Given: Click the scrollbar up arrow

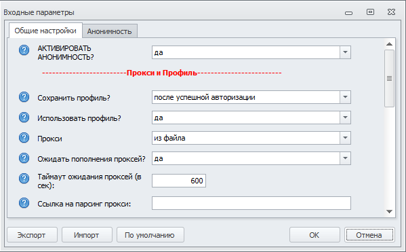Looking at the screenshot, I should coord(390,44).
